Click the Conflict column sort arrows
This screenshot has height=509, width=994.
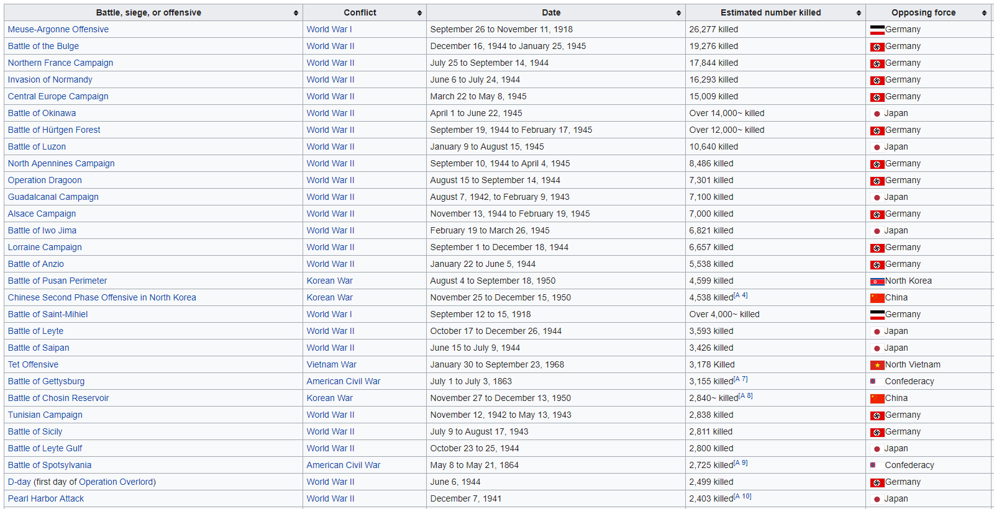[419, 13]
